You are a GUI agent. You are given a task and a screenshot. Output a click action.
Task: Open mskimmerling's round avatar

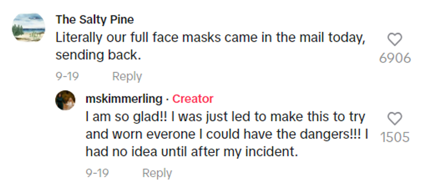[65, 100]
